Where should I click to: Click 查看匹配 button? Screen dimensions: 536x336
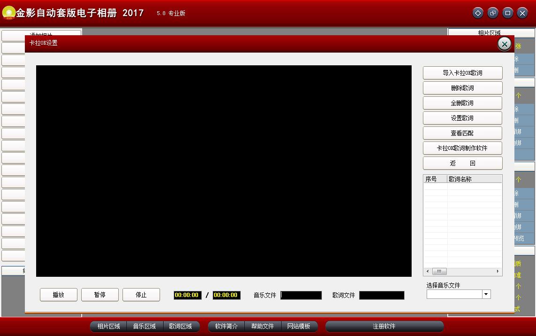[462, 133]
